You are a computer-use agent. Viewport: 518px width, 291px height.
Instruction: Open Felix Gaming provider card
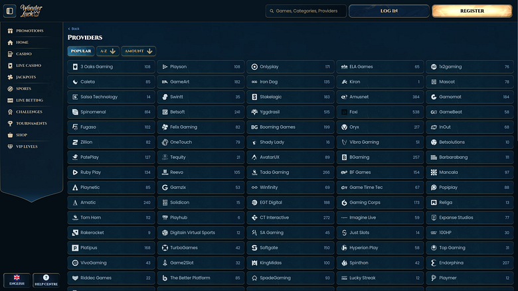point(201,127)
